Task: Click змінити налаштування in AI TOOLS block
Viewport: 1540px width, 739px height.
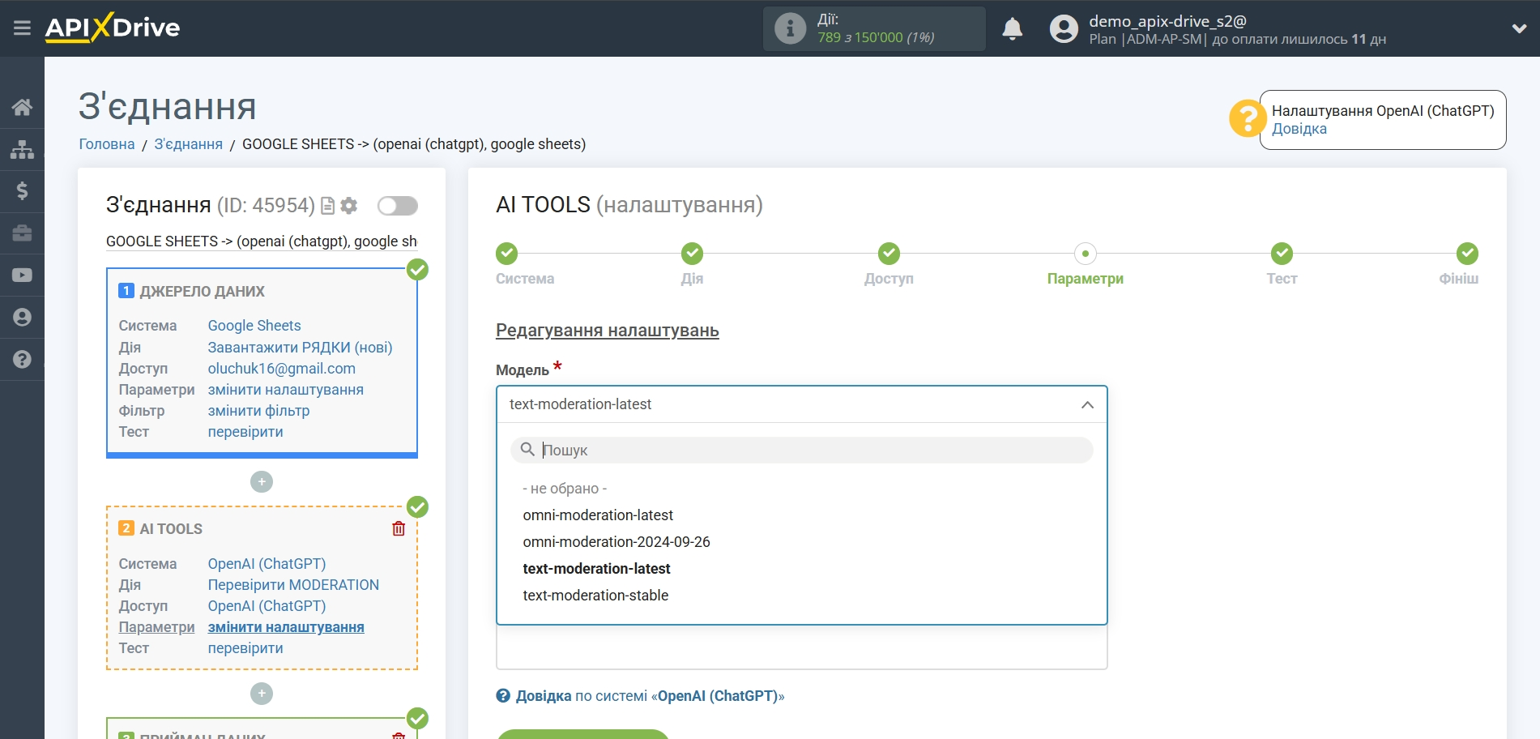Action: coord(286,627)
